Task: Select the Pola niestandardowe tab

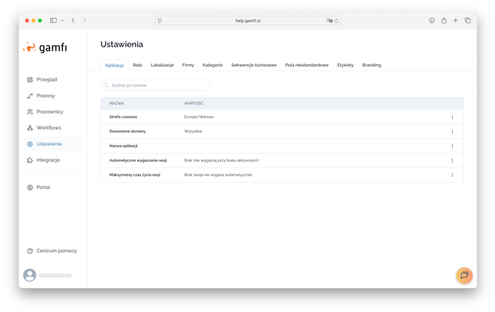Action: (307, 65)
